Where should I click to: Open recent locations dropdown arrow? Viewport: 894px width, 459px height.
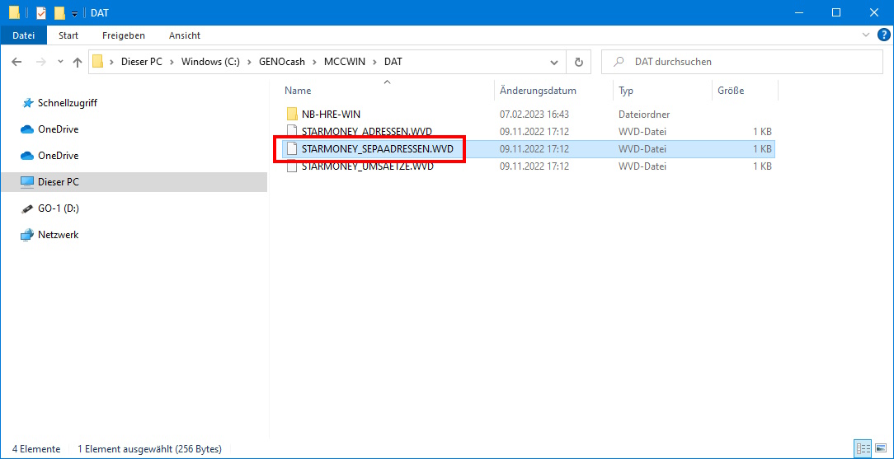[x=60, y=62]
